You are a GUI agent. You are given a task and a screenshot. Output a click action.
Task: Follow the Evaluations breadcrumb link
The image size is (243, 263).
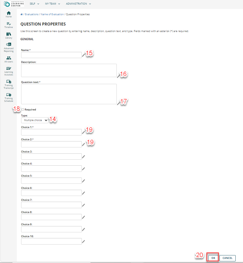[x=32, y=14]
